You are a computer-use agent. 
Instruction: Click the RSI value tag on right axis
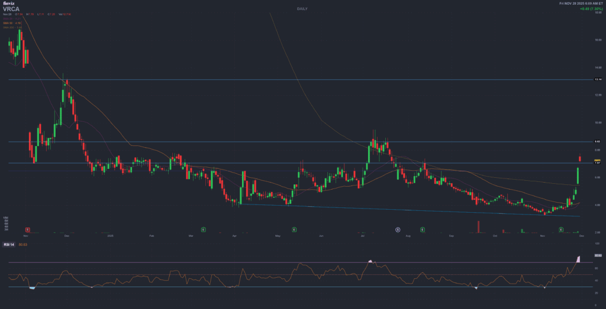598,255
